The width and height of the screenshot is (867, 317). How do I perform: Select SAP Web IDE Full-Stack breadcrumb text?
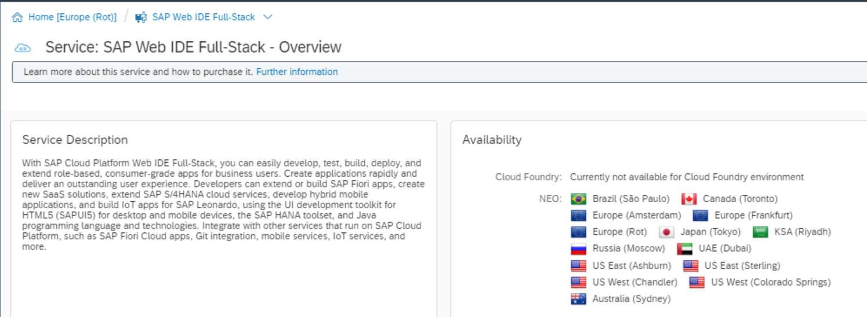[x=204, y=17]
